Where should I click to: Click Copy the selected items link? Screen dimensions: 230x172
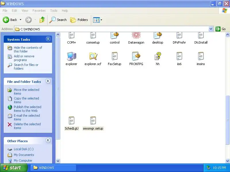pos(26,100)
